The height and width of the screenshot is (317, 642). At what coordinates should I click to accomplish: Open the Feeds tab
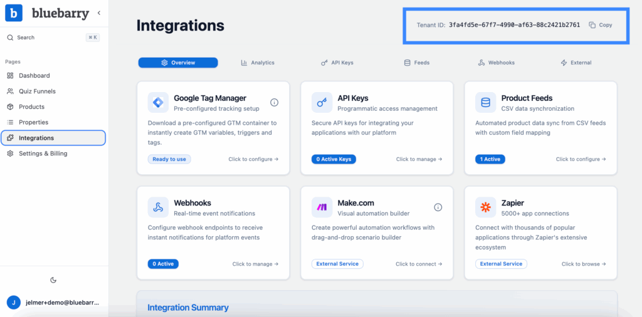417,63
